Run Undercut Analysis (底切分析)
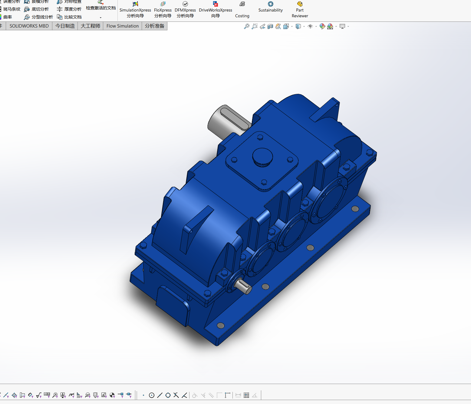Screen dimensions: 471x404 click(36, 9)
